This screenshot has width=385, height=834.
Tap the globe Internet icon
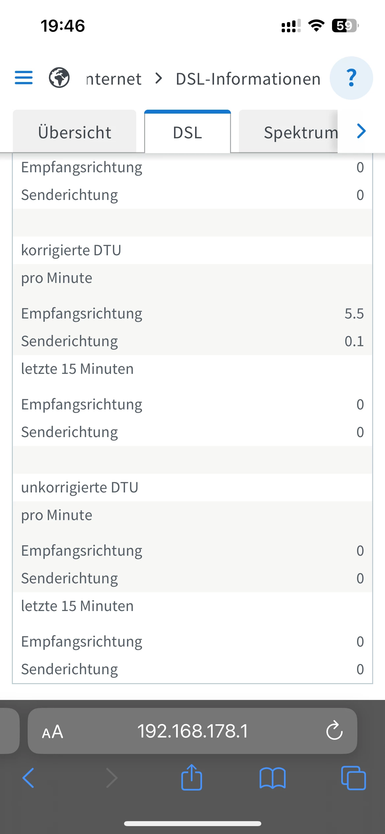tap(59, 78)
